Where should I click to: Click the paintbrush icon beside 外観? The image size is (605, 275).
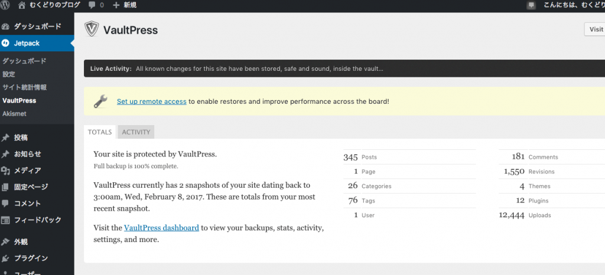point(5,242)
